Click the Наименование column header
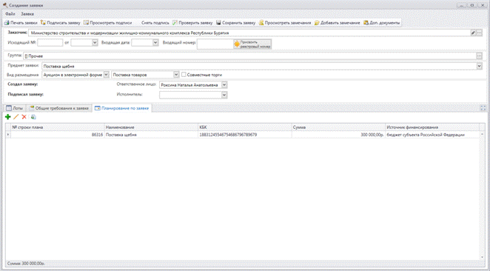Image resolution: width=490 pixels, height=271 pixels. (151, 127)
